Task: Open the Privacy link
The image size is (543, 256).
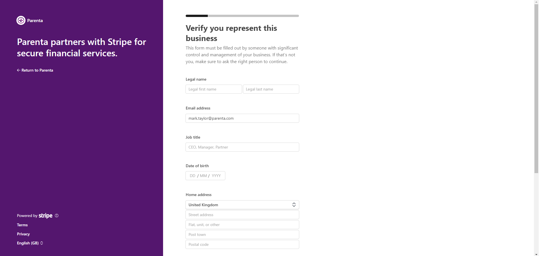Action: click(23, 234)
